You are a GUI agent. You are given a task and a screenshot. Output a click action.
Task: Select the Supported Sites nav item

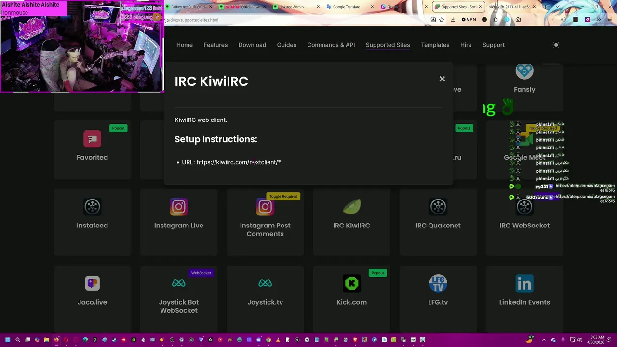pyautogui.click(x=388, y=45)
